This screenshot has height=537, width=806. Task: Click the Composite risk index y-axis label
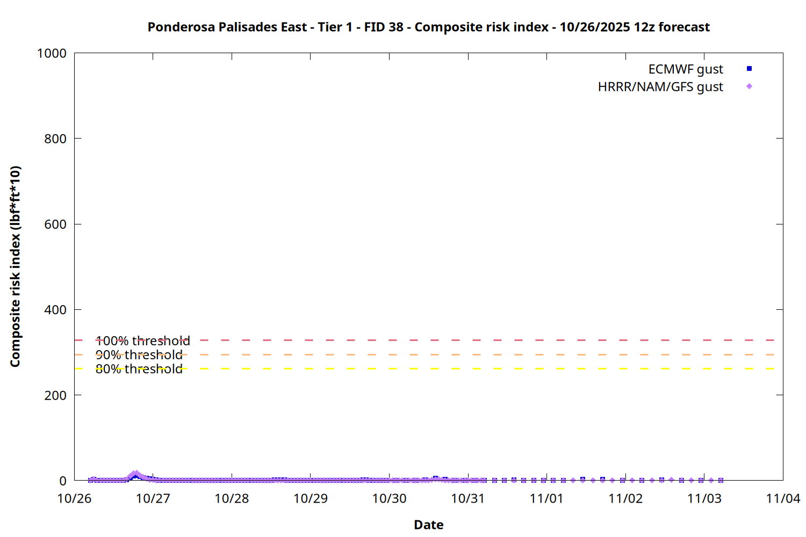15,266
